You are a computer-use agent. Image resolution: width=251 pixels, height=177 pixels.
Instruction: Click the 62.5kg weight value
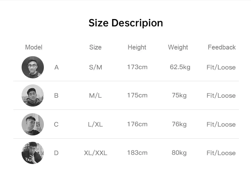click(180, 67)
